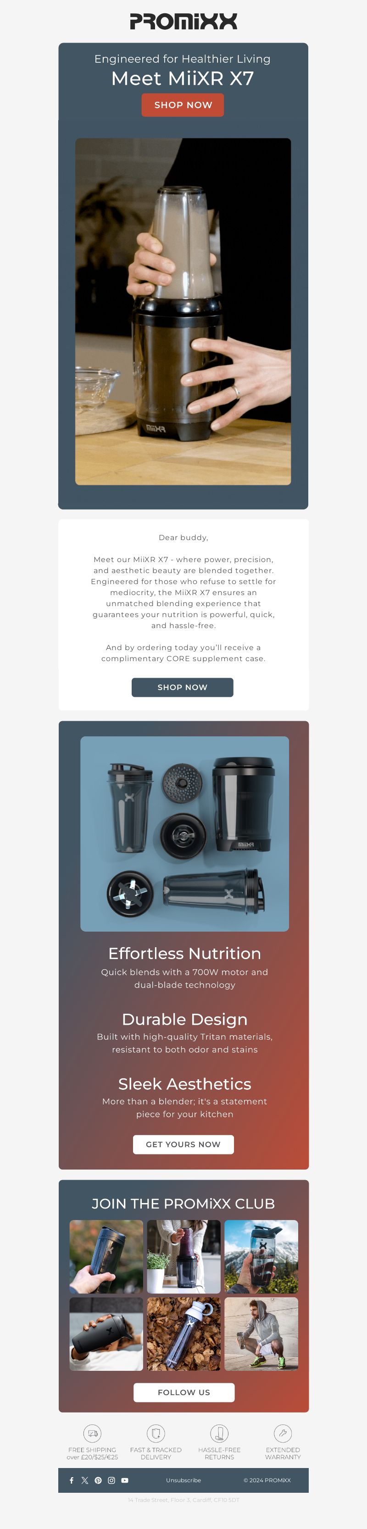The image size is (367, 1529).
Task: Click the Unsubscribe link
Action: [x=183, y=1480]
